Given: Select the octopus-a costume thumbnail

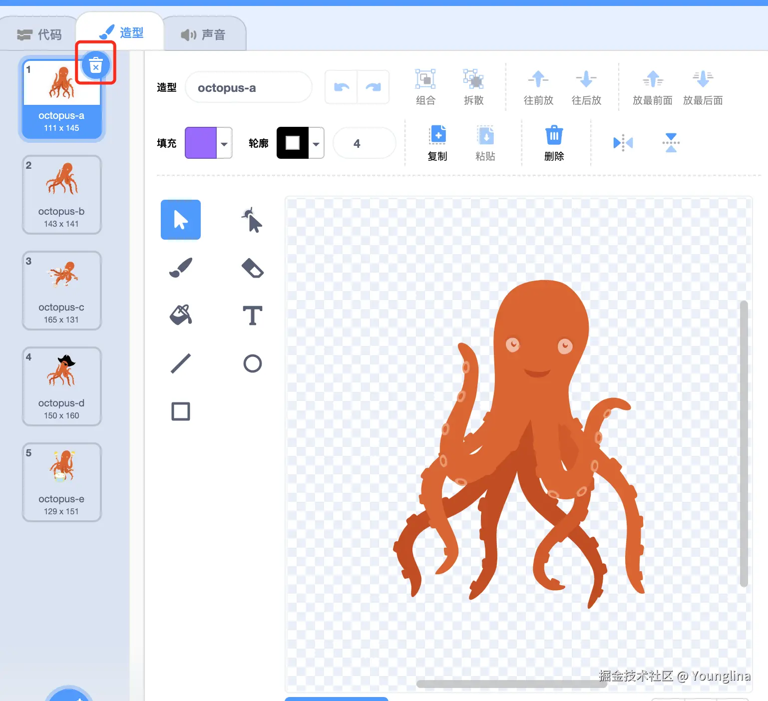Looking at the screenshot, I should click(61, 98).
